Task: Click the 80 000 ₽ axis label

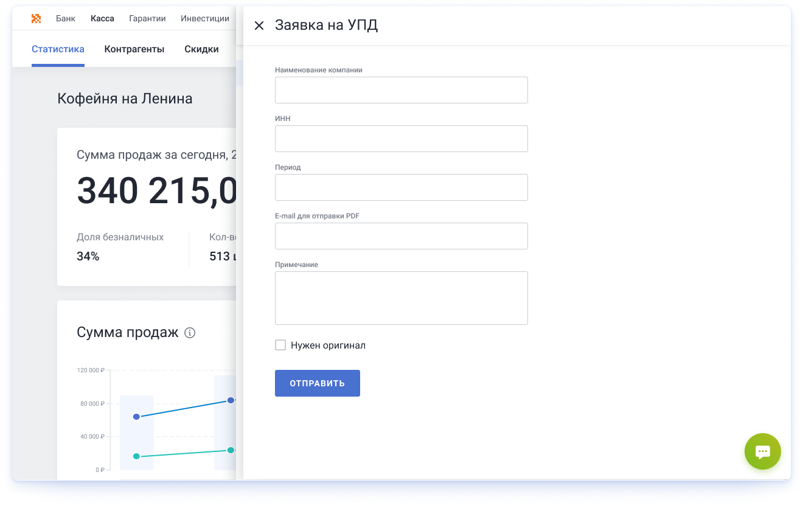Action: [x=92, y=403]
